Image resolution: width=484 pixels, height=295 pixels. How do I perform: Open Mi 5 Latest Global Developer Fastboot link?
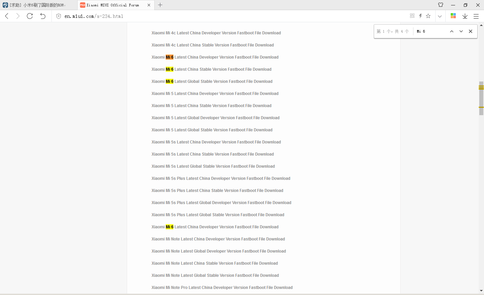(215, 118)
